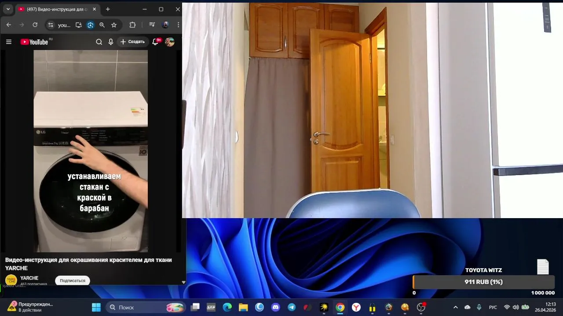
Task: Open a new Chrome tab
Action: [108, 9]
